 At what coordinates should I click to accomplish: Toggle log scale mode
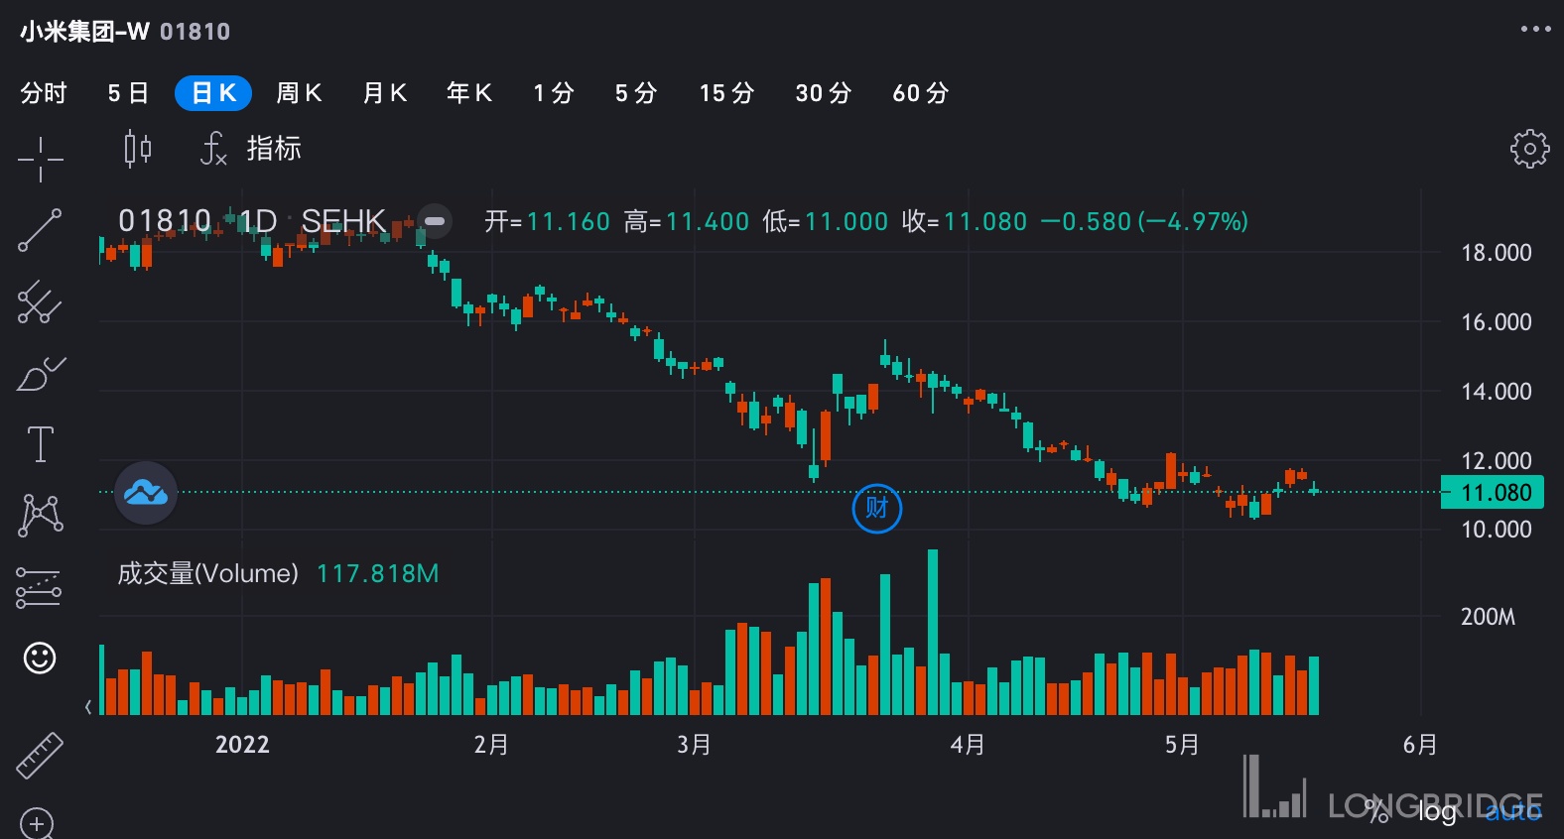point(1437,811)
